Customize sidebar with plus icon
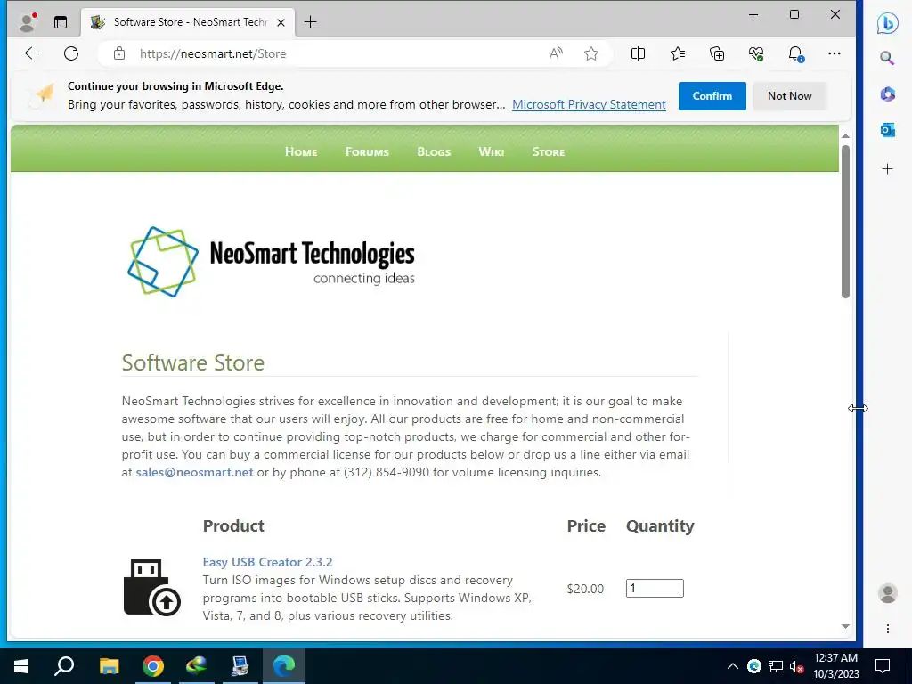 (888, 168)
